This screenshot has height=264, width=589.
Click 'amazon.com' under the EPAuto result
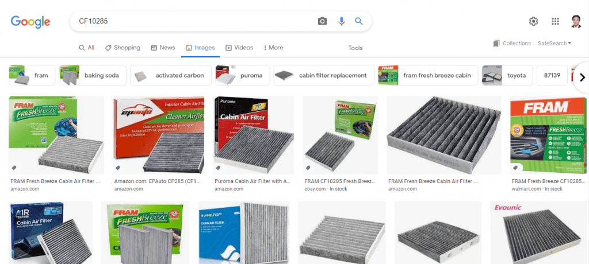[128, 189]
